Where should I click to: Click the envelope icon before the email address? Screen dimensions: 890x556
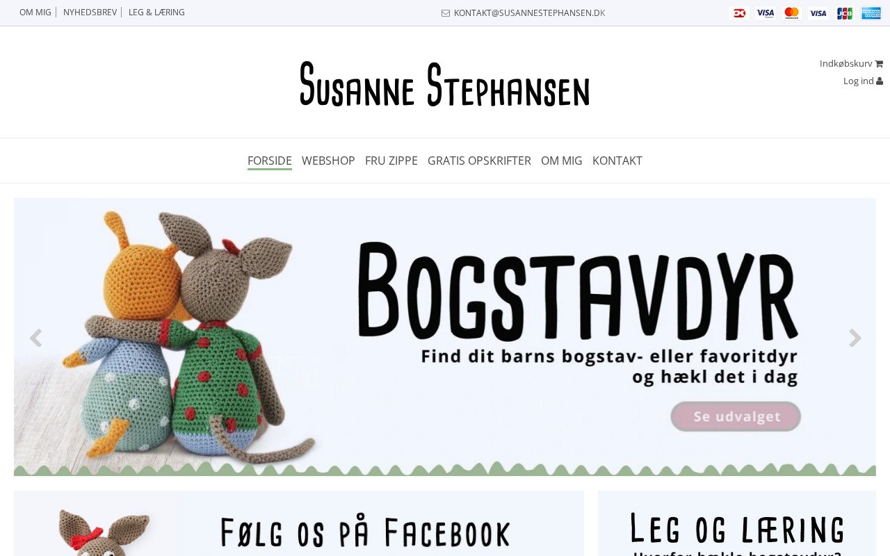click(446, 13)
